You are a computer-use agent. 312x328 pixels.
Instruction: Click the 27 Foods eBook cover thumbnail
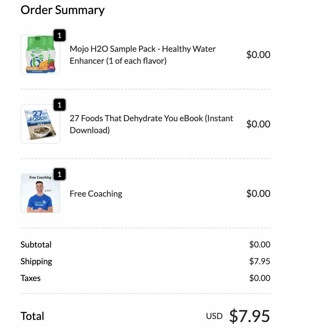pos(40,124)
